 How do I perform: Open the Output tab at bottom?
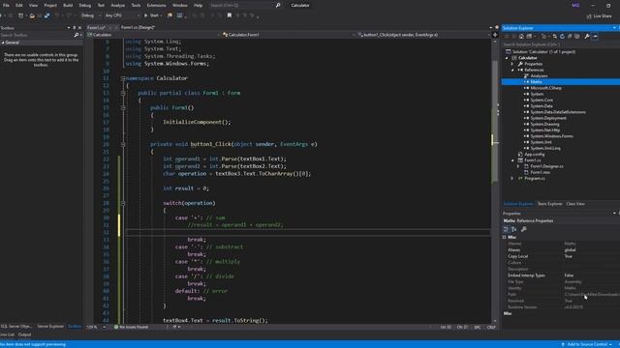coord(24,335)
